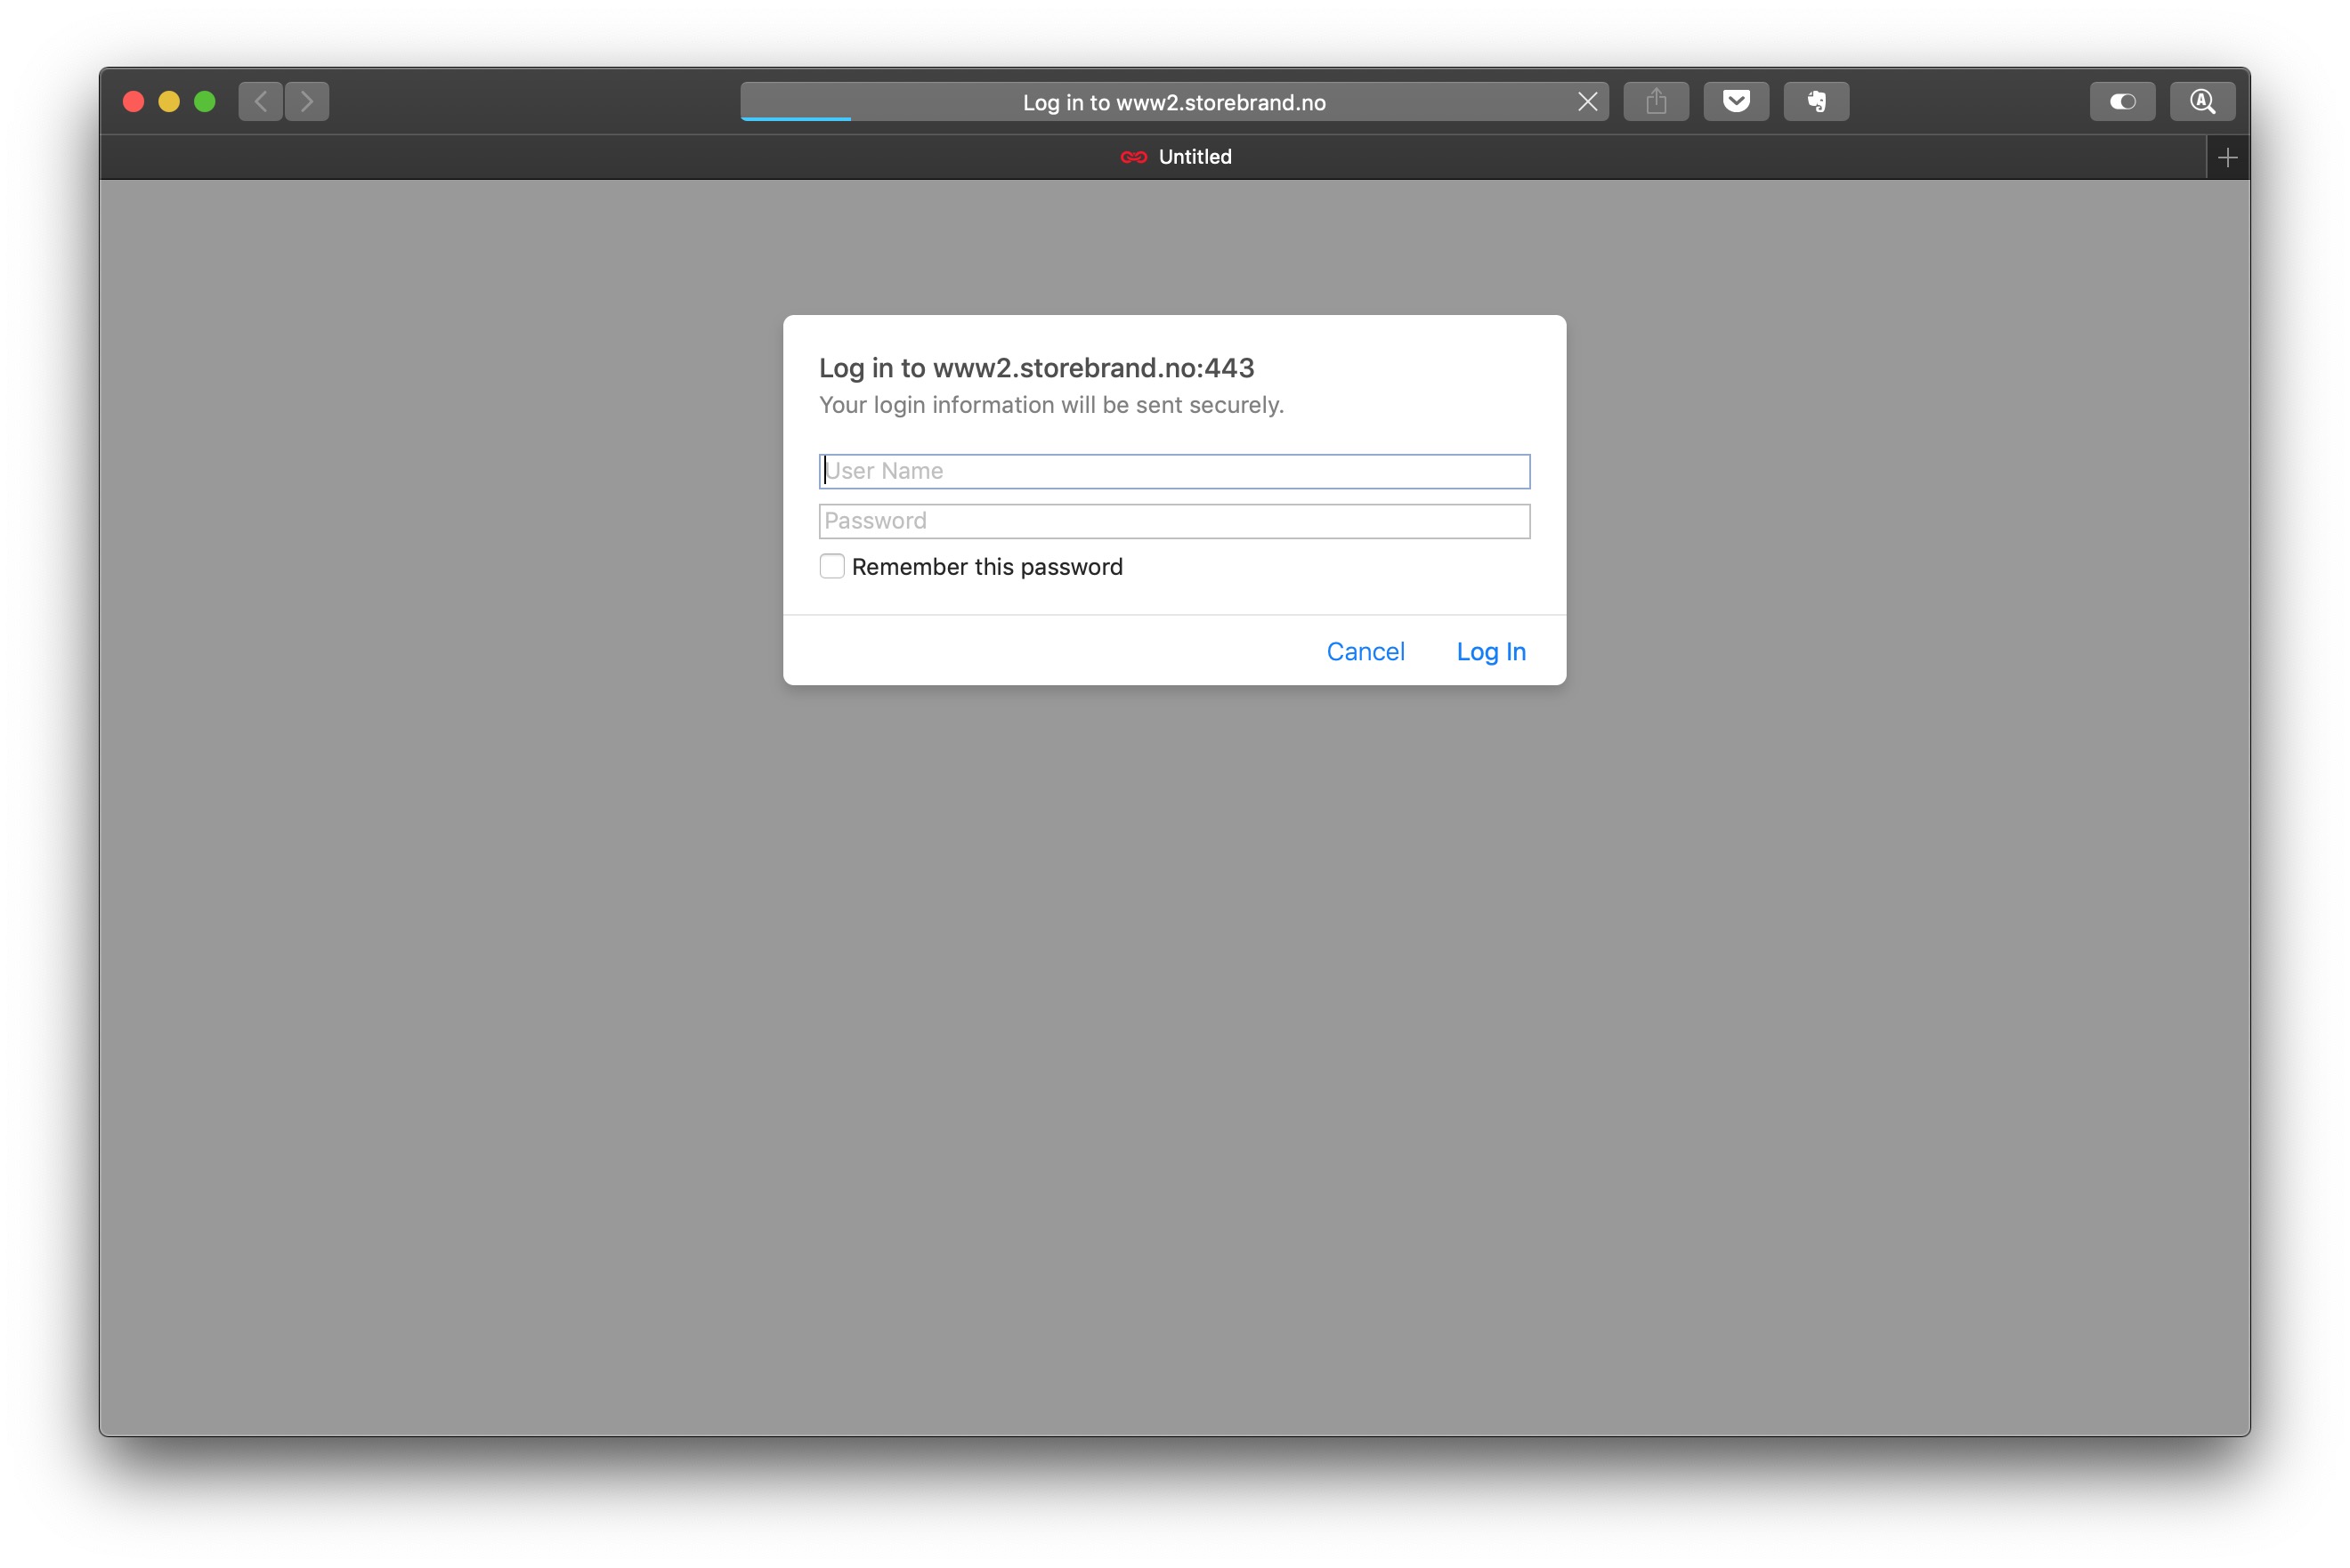Focus the Password field
This screenshot has height=1568, width=2350.
(x=1174, y=521)
